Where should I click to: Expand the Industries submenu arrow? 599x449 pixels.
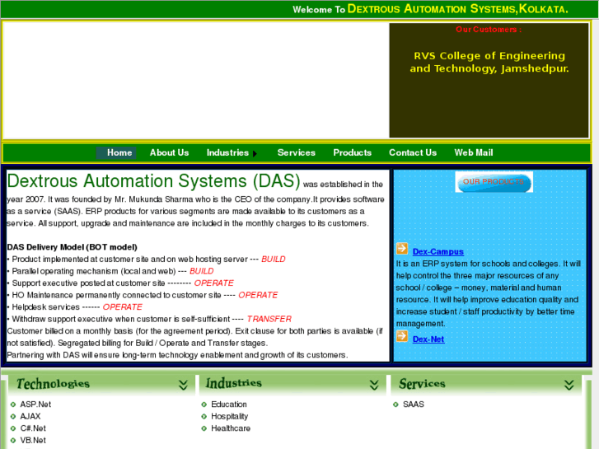click(x=255, y=153)
